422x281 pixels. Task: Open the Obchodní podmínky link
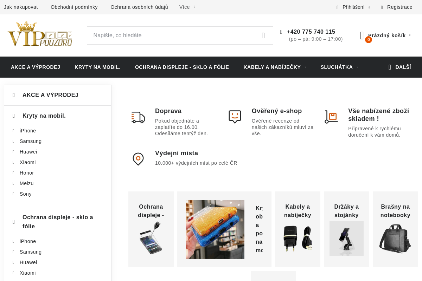(74, 7)
